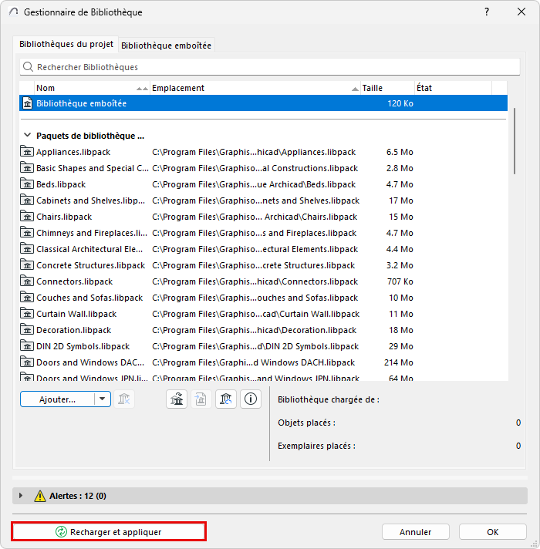Click the path ending in Windows DACH.libpack
The width and height of the screenshot is (540, 549).
tap(254, 362)
